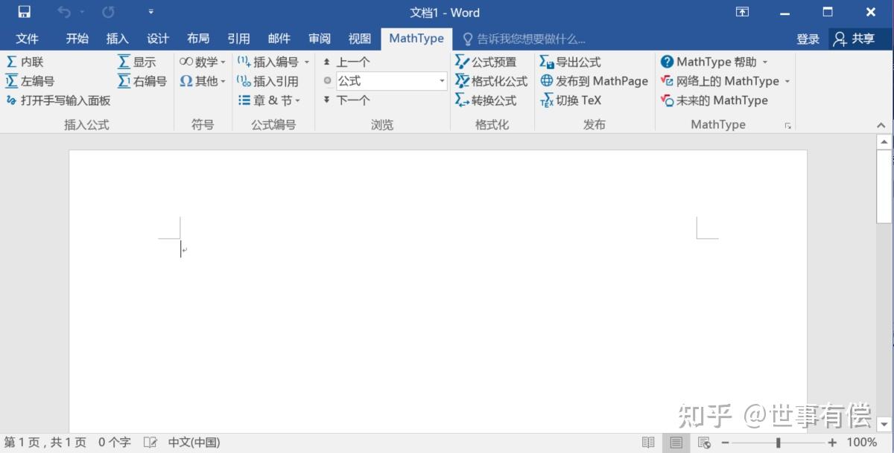Image resolution: width=894 pixels, height=453 pixels.
Task: Click 插入引用 equation reference button
Action: [x=267, y=81]
